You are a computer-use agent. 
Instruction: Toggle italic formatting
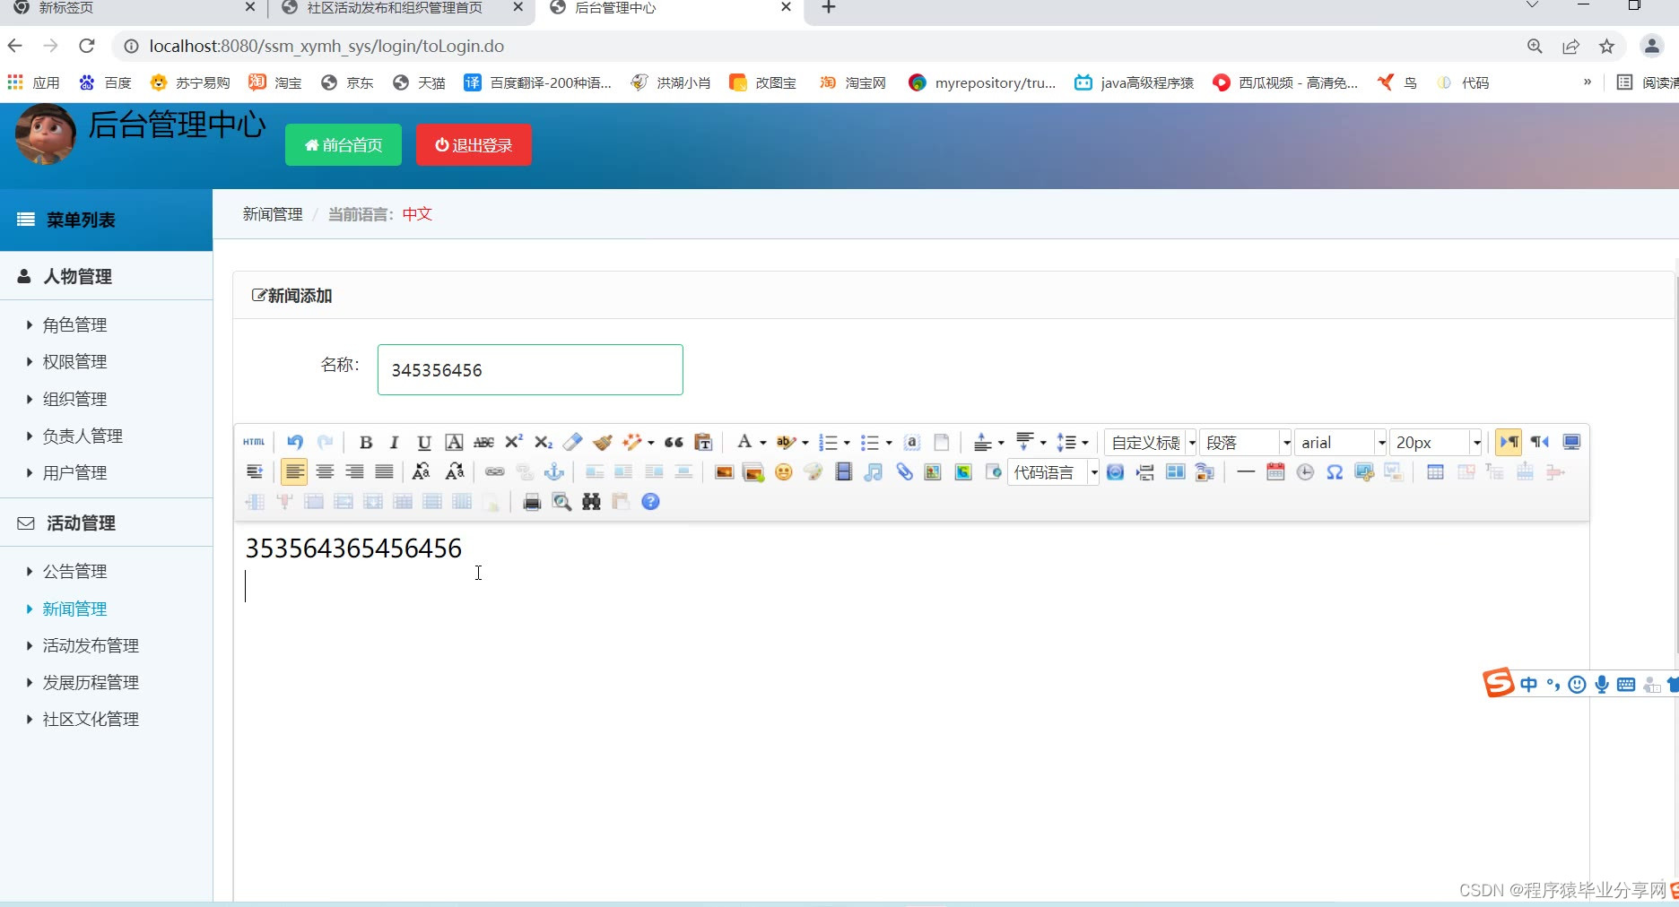click(x=394, y=442)
